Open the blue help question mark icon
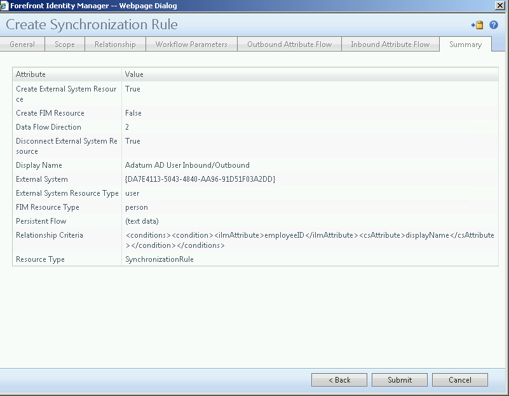The image size is (509, 396). pos(493,25)
